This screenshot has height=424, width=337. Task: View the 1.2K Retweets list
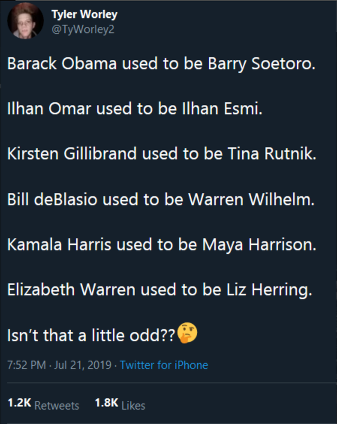click(x=43, y=404)
